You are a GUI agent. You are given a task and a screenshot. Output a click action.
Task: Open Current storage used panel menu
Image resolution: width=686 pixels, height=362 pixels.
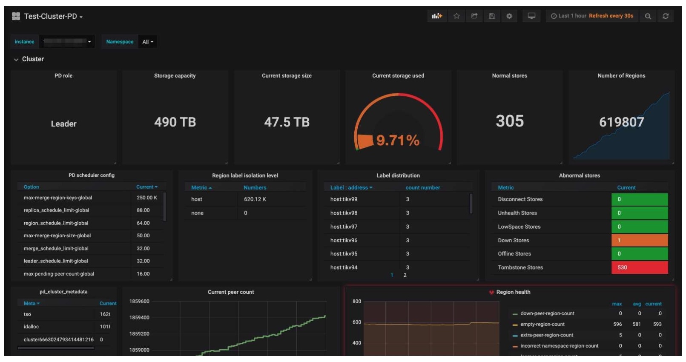(398, 76)
